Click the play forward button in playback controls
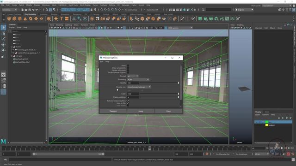The width and height of the screenshot is (296, 166). 282,148
